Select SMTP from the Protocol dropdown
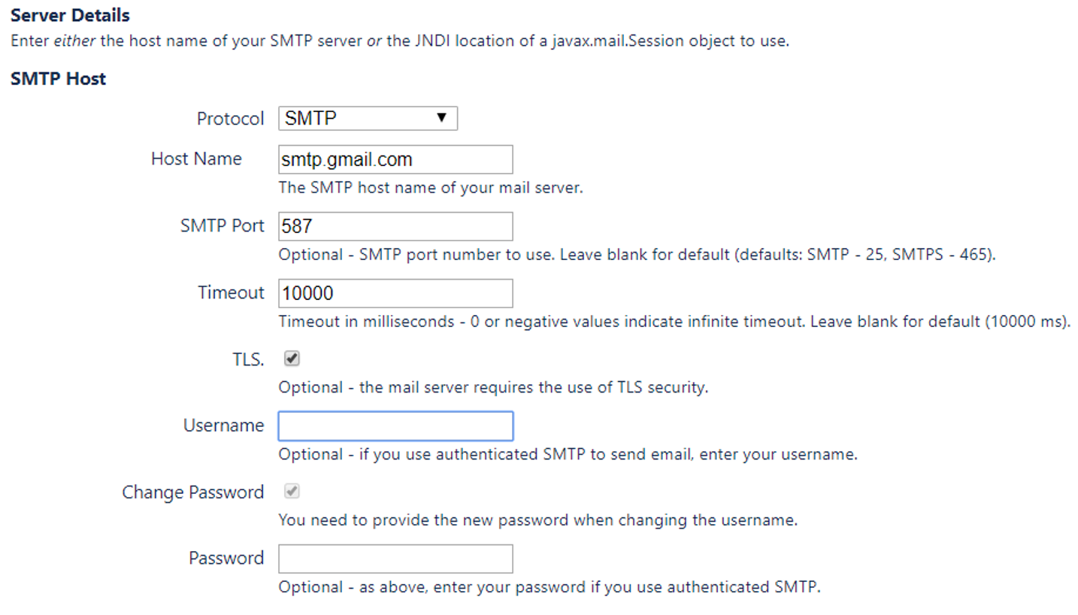The height and width of the screenshot is (615, 1078). [367, 118]
